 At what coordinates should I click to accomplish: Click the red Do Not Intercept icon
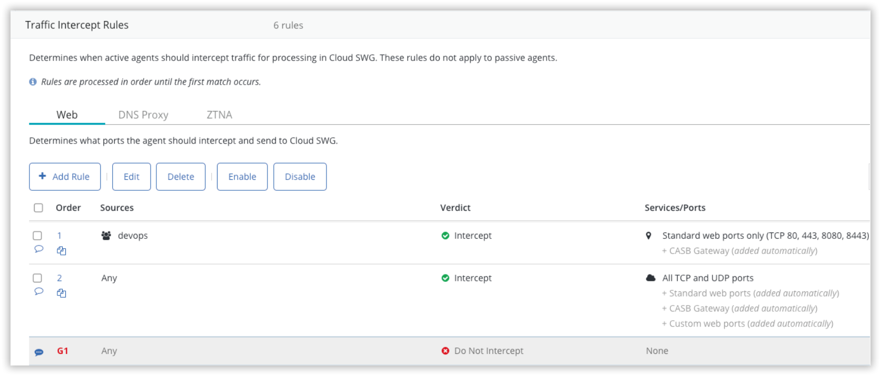tap(446, 351)
